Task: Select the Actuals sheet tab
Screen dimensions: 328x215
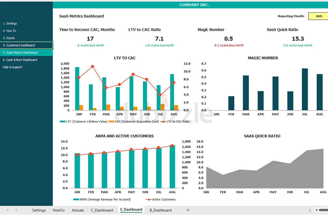Action: pyautogui.click(x=78, y=210)
